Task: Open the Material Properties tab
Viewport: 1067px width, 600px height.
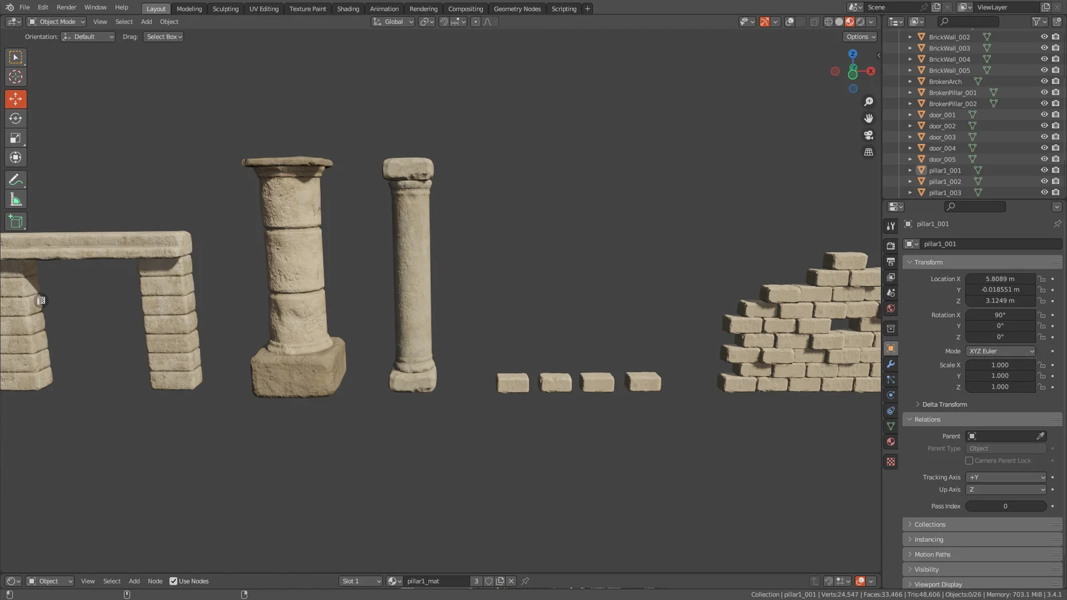Action: pos(891,441)
